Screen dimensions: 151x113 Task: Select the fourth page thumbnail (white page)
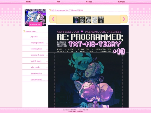(x=95, y=20)
